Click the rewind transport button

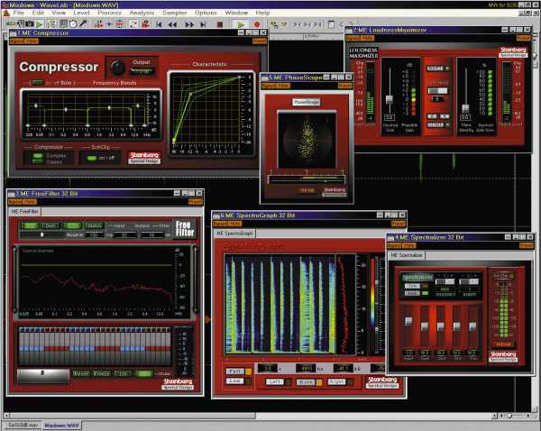(x=173, y=24)
